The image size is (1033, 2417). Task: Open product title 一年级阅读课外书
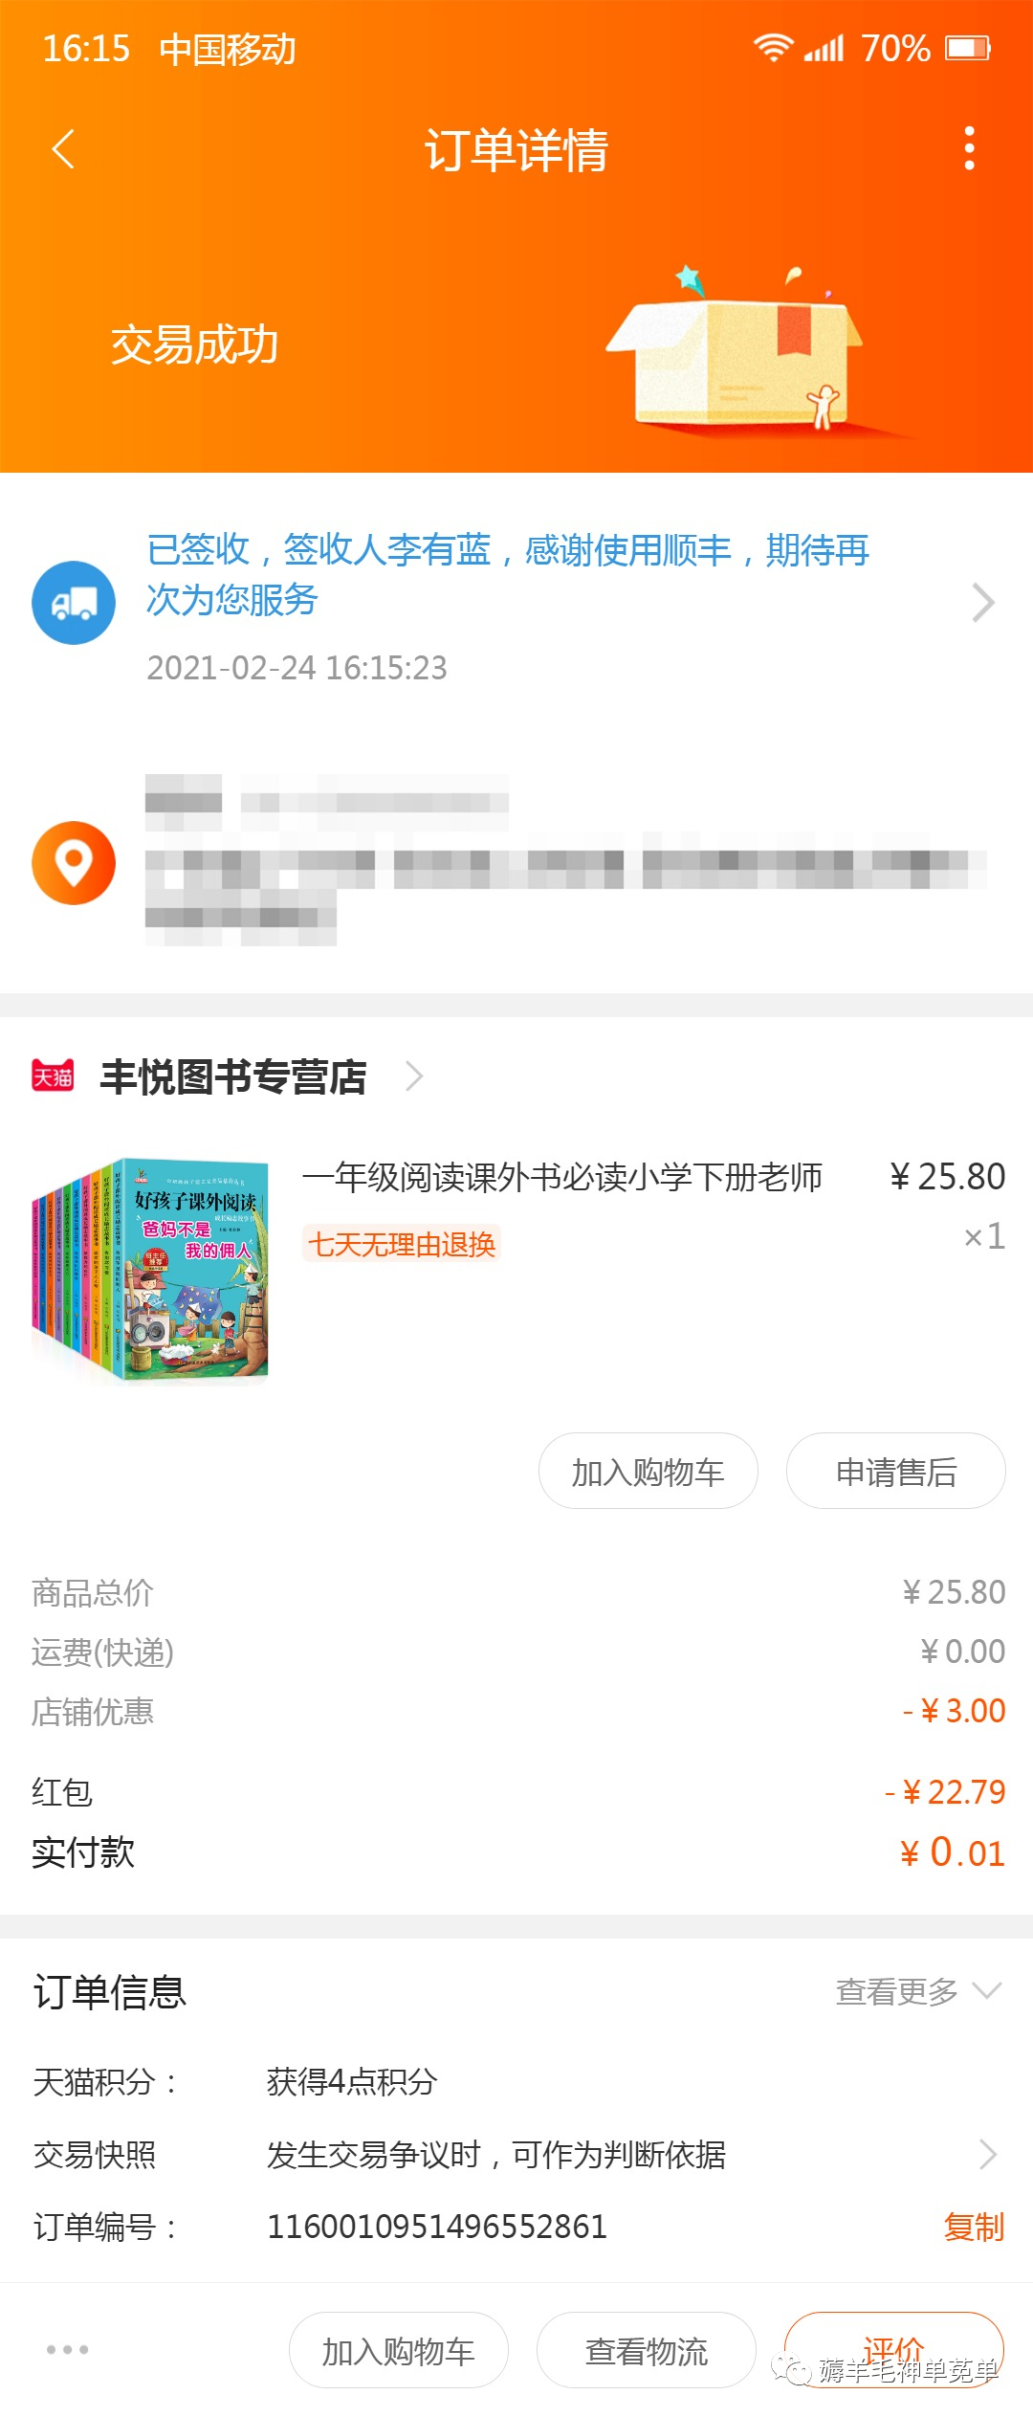(x=562, y=1177)
